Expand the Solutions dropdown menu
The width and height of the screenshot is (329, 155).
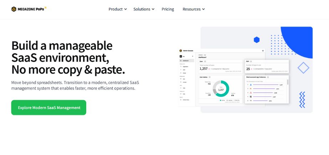[144, 9]
